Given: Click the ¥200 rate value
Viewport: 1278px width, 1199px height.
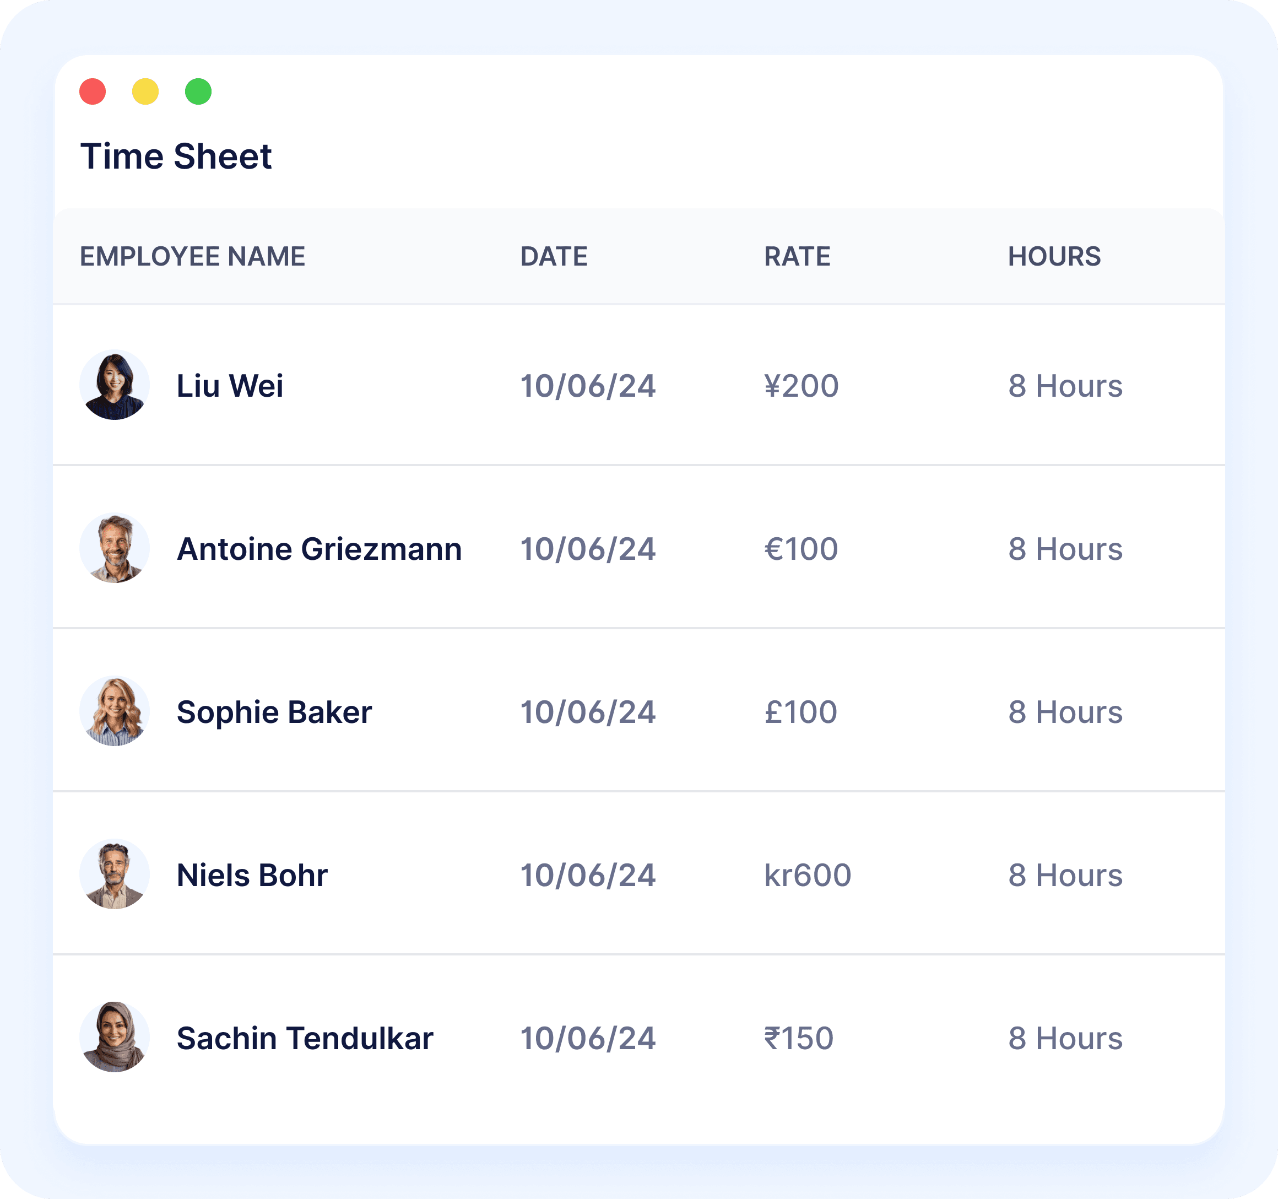Looking at the screenshot, I should (x=801, y=386).
